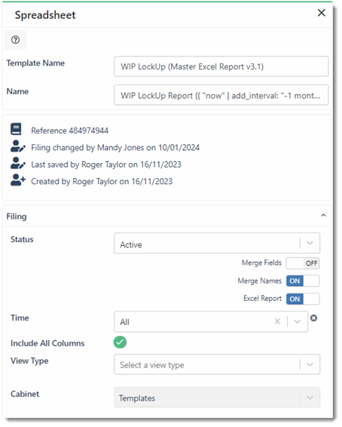Click the View Type field label
The width and height of the screenshot is (342, 427).
[x=29, y=361]
